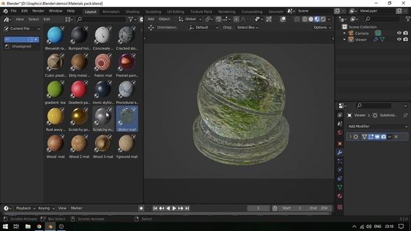Play the animation forward
Viewport: 411px width, 231px height.
point(174,208)
